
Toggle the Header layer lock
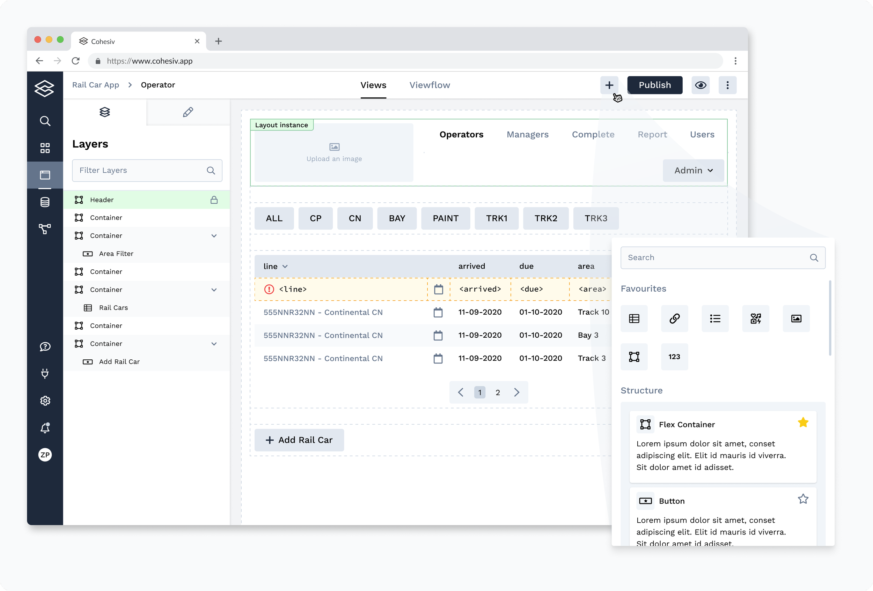click(214, 200)
